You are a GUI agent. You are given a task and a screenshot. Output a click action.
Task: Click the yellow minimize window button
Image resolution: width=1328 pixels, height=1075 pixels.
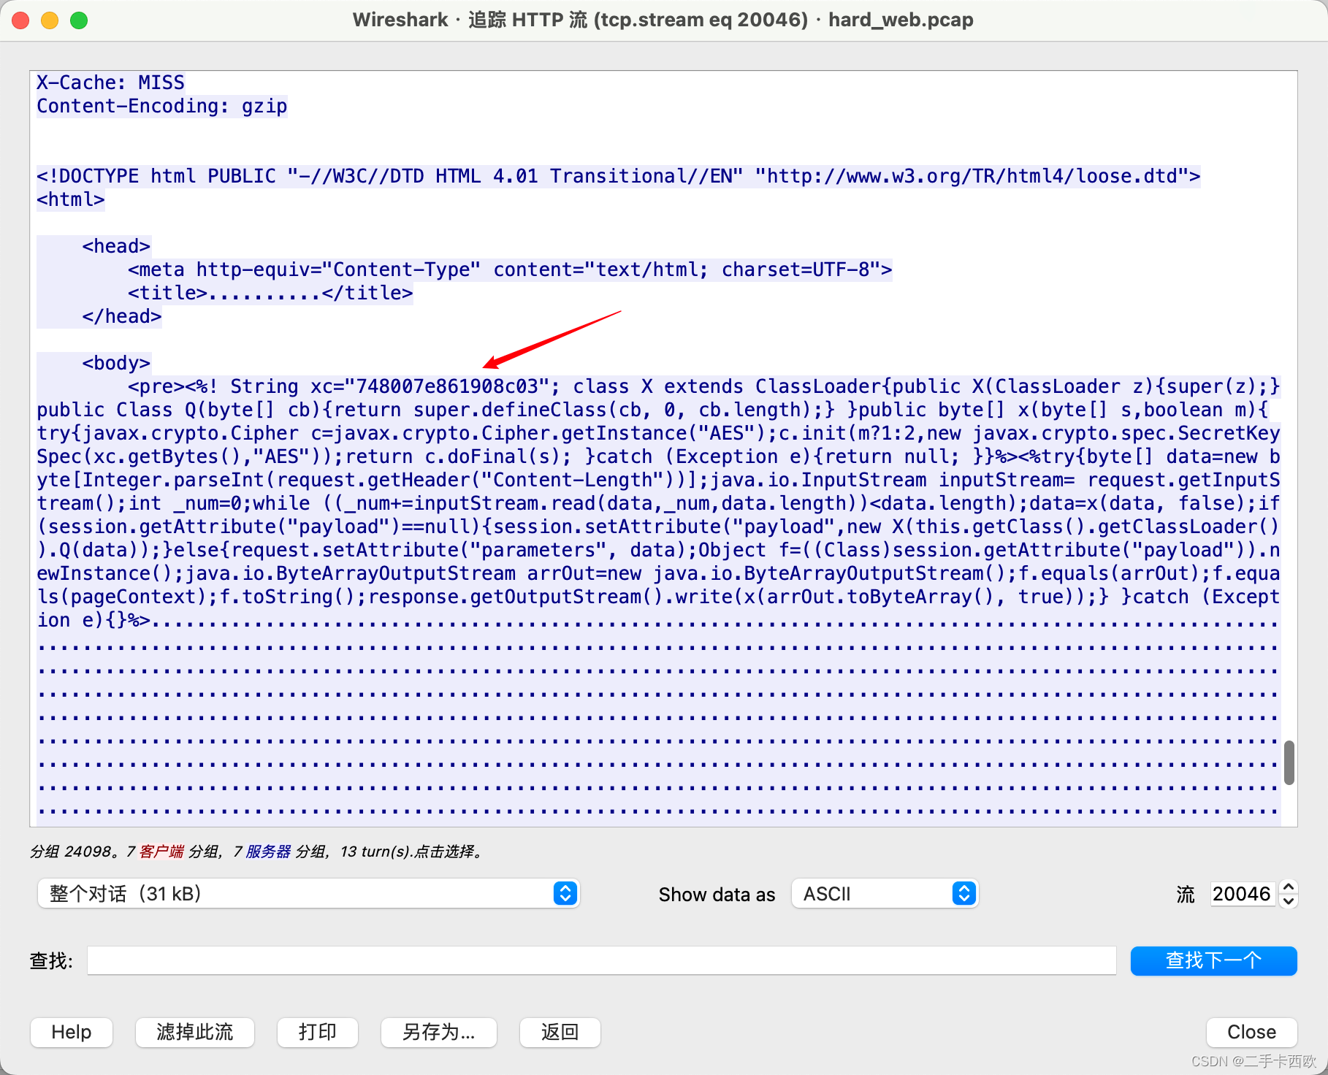click(50, 20)
